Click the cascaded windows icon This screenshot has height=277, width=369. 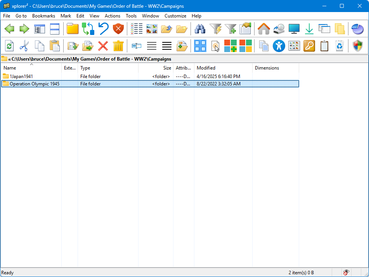coord(324,29)
